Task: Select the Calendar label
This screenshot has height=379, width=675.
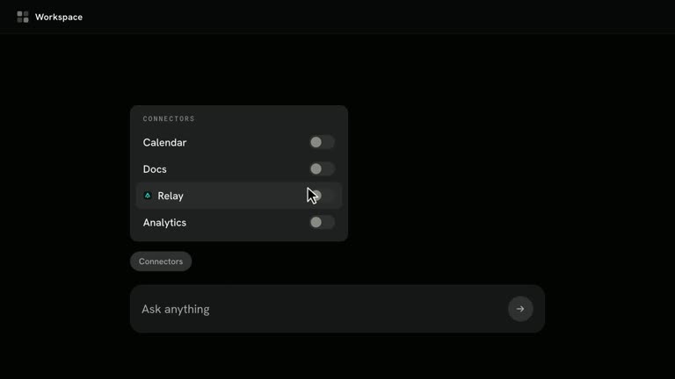Action: click(x=164, y=143)
